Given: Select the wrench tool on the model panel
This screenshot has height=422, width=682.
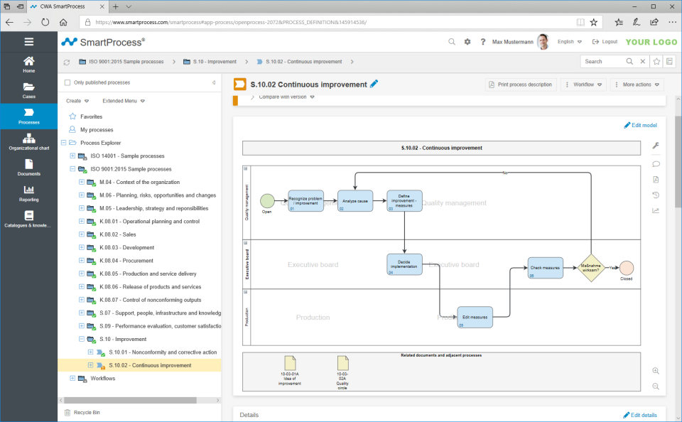Looking at the screenshot, I should point(656,146).
